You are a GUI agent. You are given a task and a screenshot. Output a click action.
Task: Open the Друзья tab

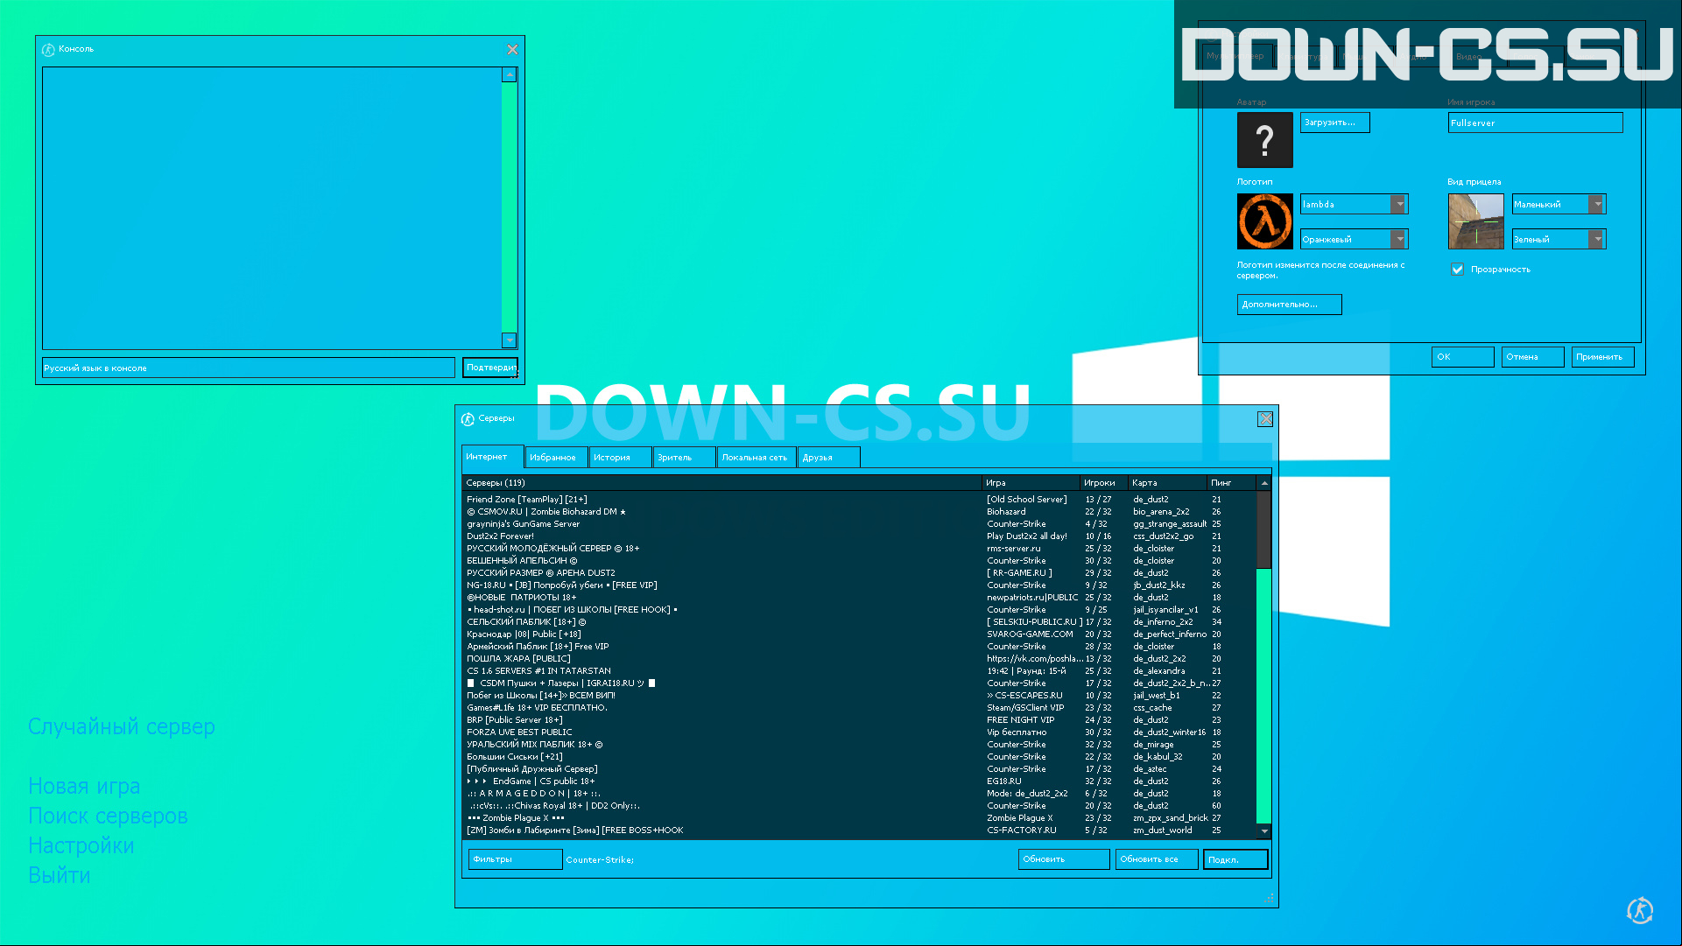828,458
